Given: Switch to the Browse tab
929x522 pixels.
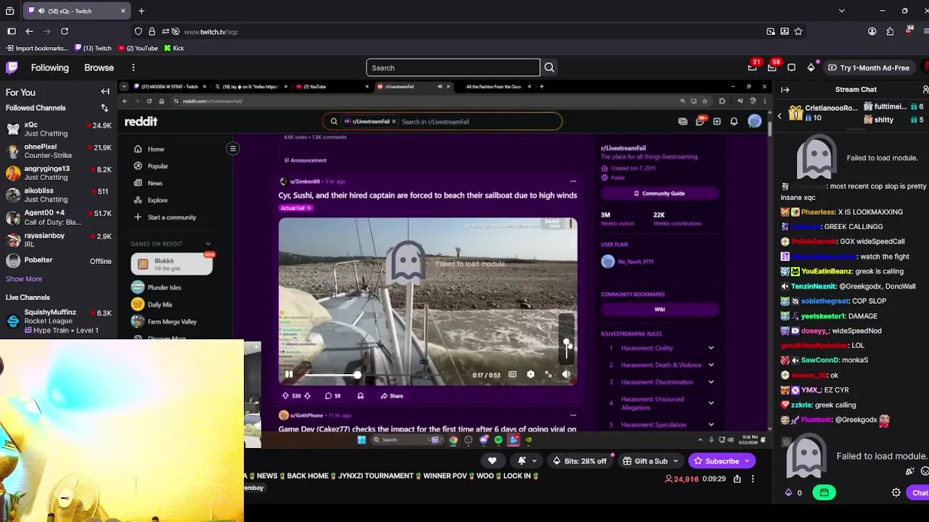Looking at the screenshot, I should coord(99,67).
